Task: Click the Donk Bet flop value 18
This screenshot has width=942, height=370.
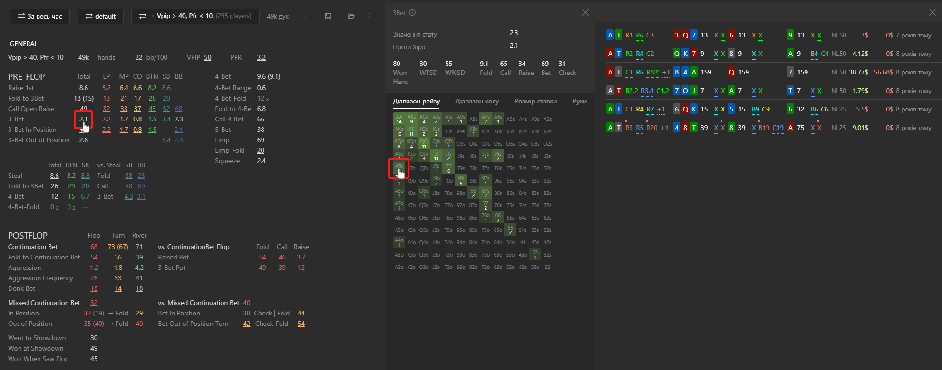Action: pos(94,288)
